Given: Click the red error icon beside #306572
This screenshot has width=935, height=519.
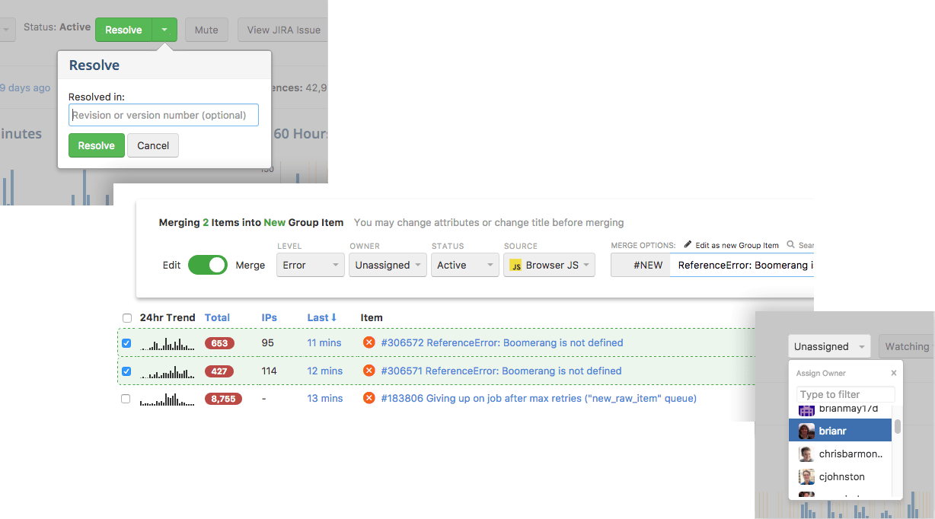Looking at the screenshot, I should (x=369, y=342).
